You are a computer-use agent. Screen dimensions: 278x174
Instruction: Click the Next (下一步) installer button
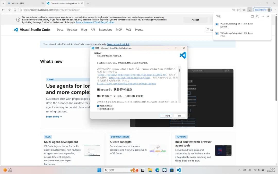click(x=166, y=116)
